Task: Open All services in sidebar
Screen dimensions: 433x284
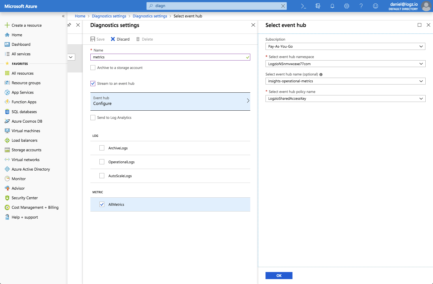Action: (21, 54)
